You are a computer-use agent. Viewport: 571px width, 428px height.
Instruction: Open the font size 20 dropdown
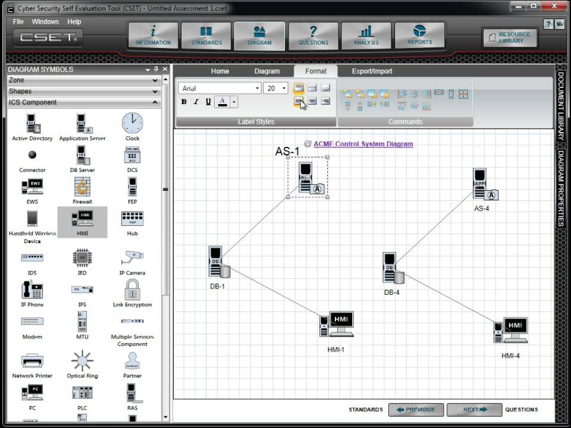(x=284, y=88)
